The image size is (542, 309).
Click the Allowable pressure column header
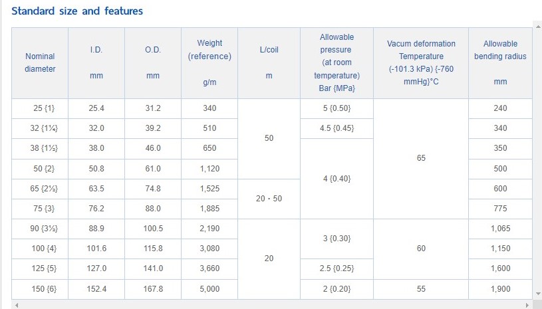click(337, 63)
